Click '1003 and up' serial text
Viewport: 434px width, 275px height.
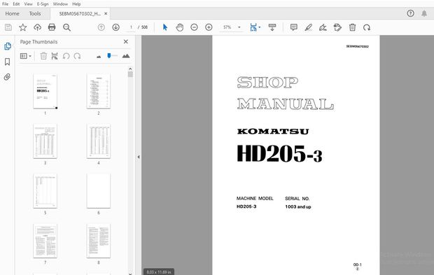[298, 206]
